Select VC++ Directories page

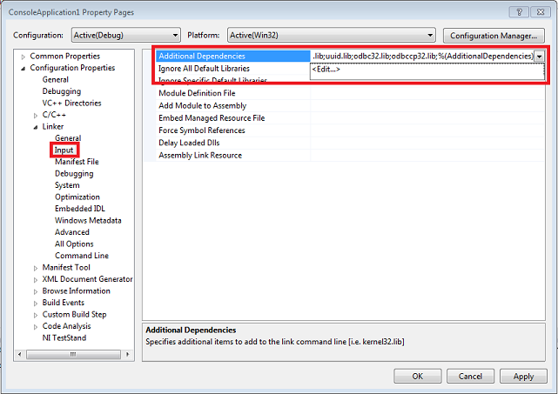click(x=71, y=103)
